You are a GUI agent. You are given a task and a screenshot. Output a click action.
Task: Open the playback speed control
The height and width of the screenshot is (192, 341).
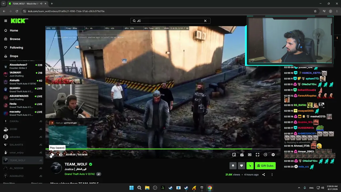pyautogui.click(x=265, y=155)
